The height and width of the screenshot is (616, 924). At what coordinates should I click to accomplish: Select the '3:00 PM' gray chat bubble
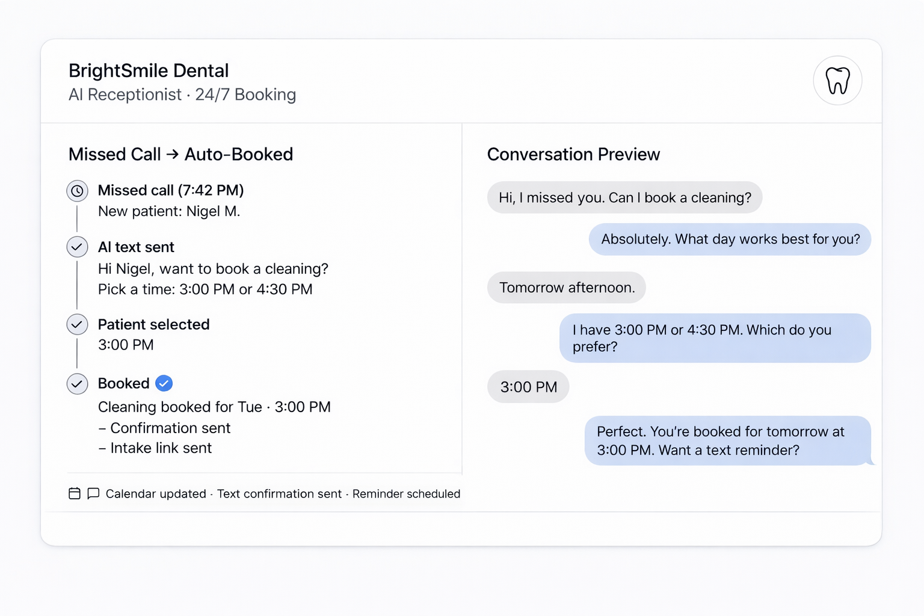528,387
